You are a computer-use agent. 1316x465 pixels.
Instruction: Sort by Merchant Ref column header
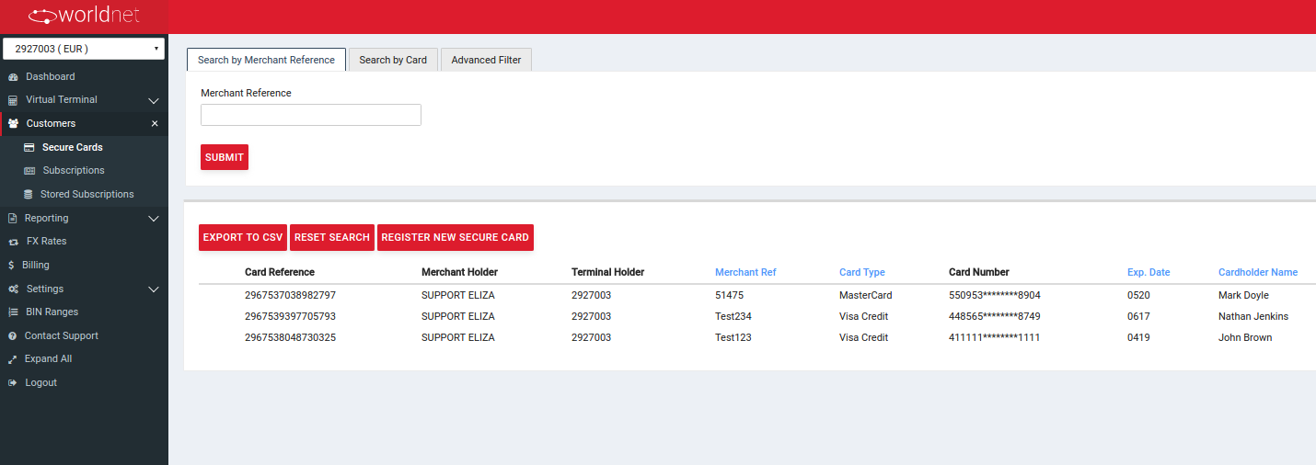click(x=745, y=272)
